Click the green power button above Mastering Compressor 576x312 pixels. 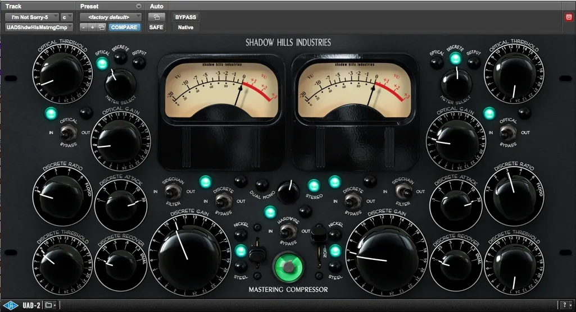click(288, 267)
